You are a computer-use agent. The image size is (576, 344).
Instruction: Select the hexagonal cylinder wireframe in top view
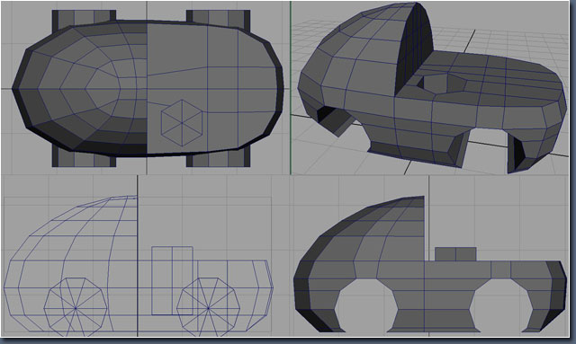point(182,122)
